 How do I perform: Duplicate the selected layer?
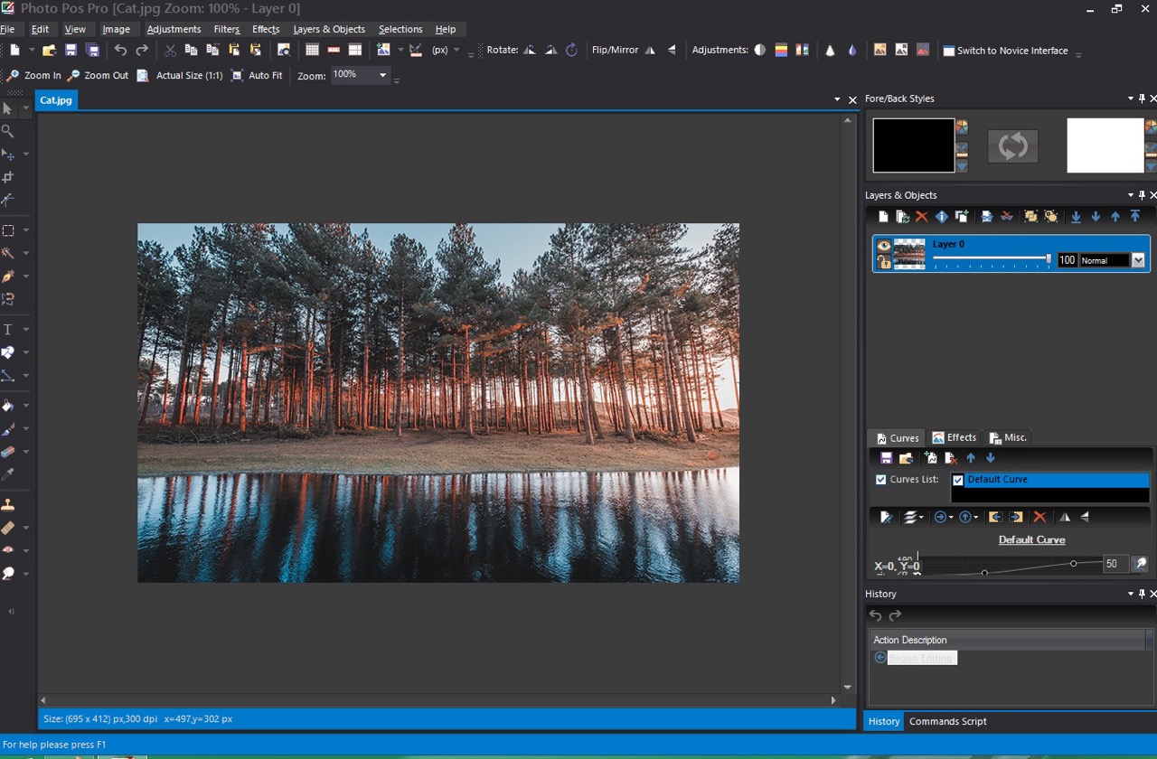click(901, 216)
